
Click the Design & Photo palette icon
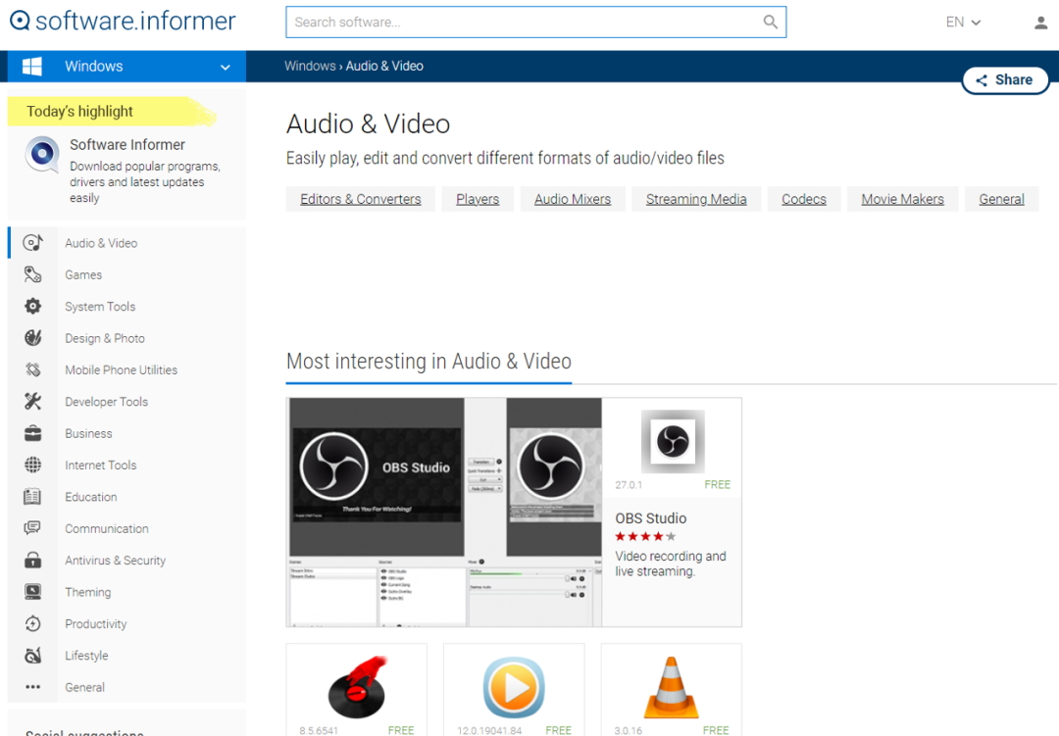32,337
